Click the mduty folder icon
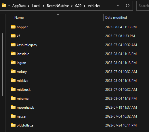 click(13, 71)
